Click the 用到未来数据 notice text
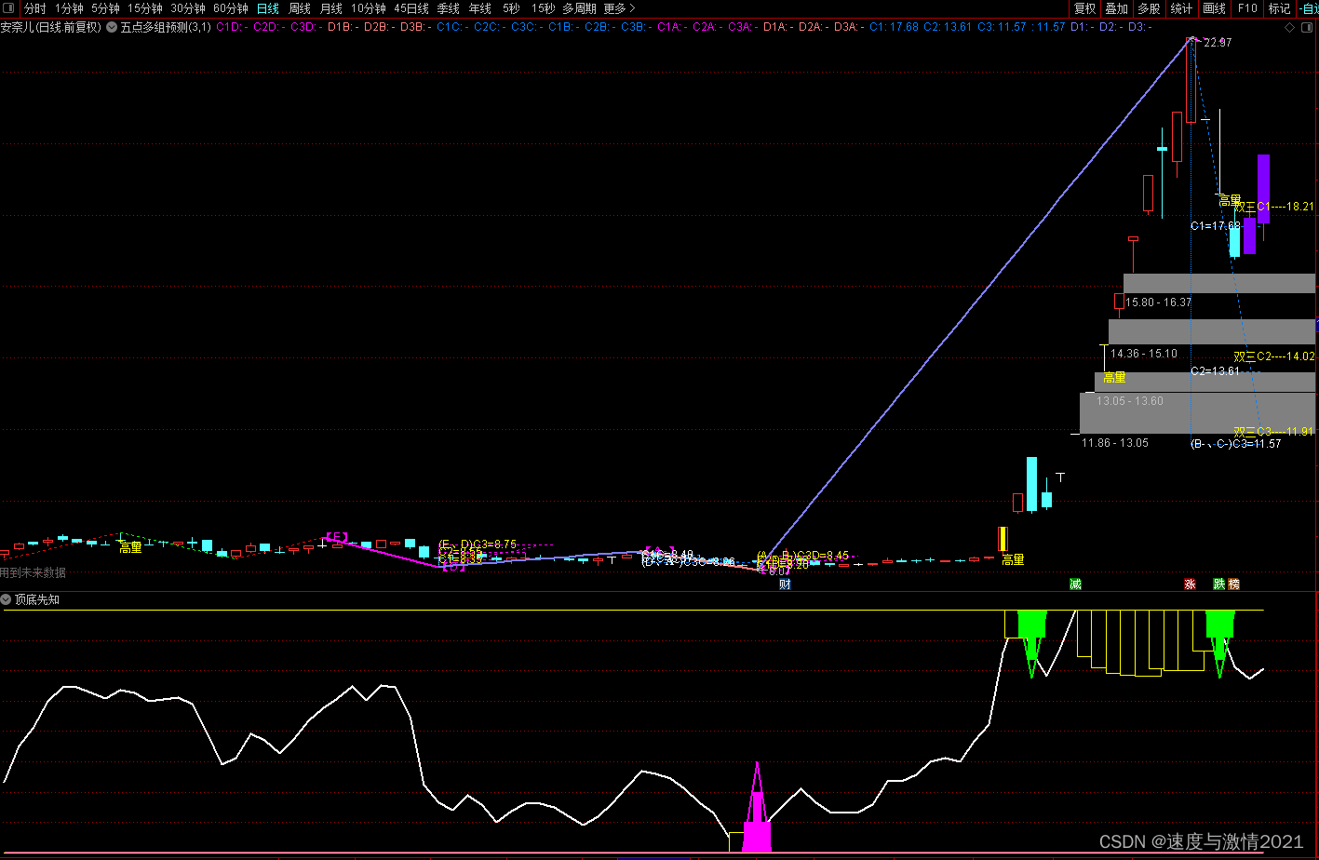This screenshot has width=1319, height=860. pyautogui.click(x=34, y=573)
